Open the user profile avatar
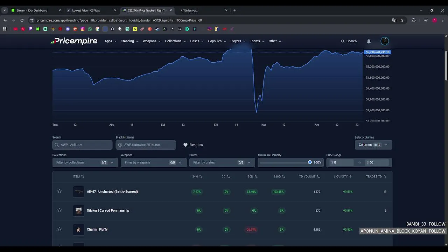Screen dimensions: 448x252 pyautogui.click(x=385, y=41)
